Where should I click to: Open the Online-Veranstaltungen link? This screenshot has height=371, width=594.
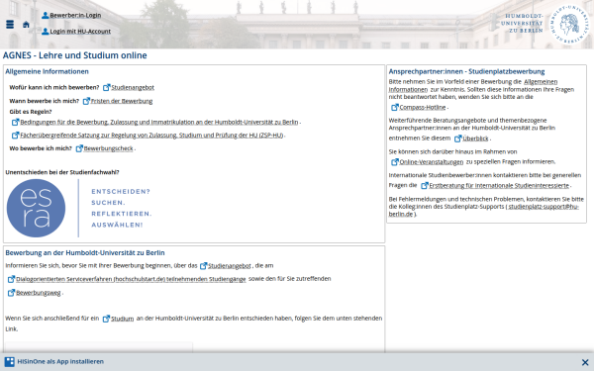click(x=431, y=162)
